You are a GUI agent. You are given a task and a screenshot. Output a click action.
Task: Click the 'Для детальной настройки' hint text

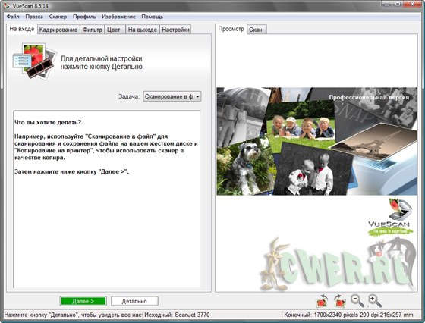click(x=101, y=58)
